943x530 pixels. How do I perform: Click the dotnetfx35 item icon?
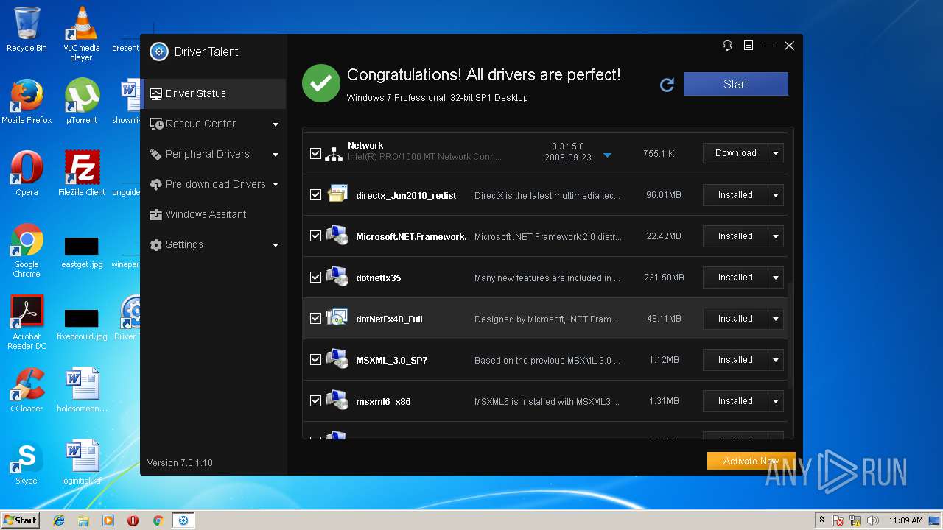click(x=337, y=277)
